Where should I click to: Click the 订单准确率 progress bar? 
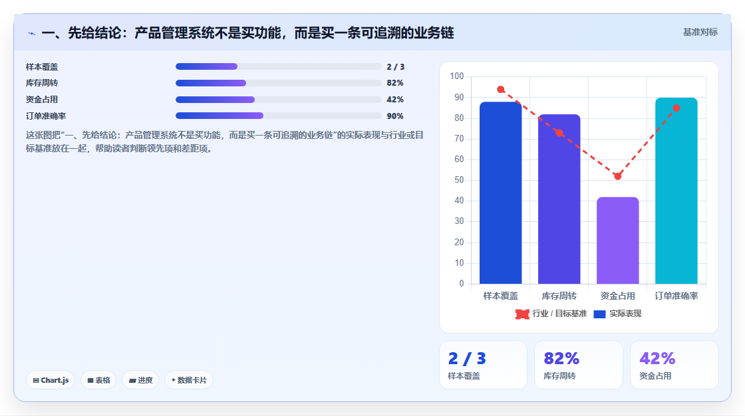279,116
